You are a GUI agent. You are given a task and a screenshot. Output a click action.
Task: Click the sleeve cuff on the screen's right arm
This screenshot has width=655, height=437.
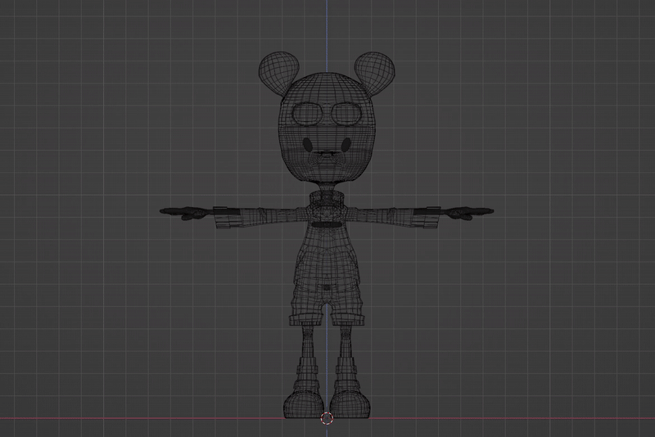pyautogui.click(x=427, y=217)
